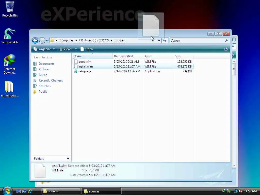Open the Recycle Bin desktop icon
The width and height of the screenshot is (260, 195).
[x=10, y=9]
